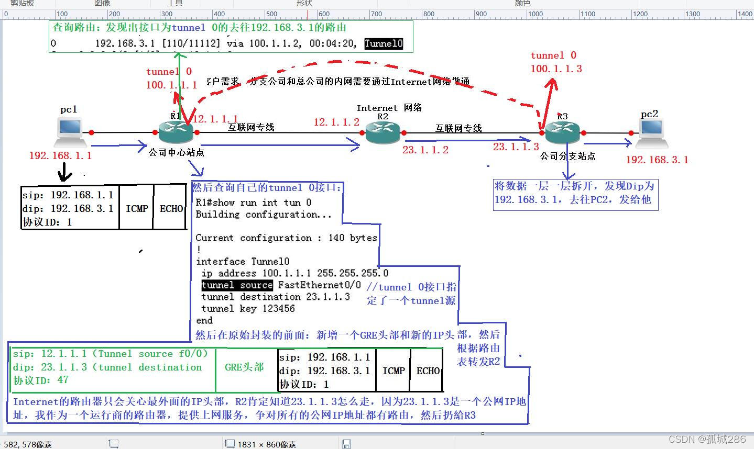Click the floppy disk file size icon
This screenshot has width=754, height=449.
346,444
